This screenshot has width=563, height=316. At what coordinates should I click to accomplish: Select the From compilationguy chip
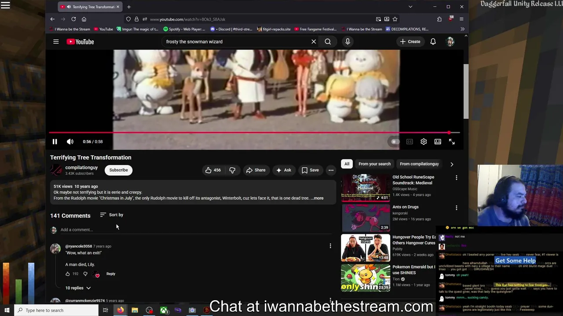click(x=419, y=164)
